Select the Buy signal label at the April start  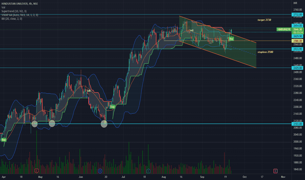[x=4, y=140]
